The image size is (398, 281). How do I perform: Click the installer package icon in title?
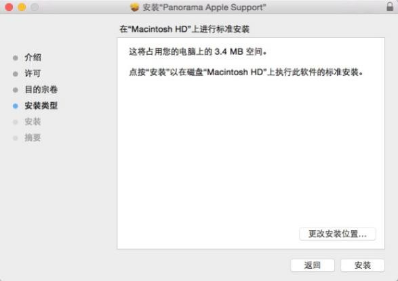point(134,7)
